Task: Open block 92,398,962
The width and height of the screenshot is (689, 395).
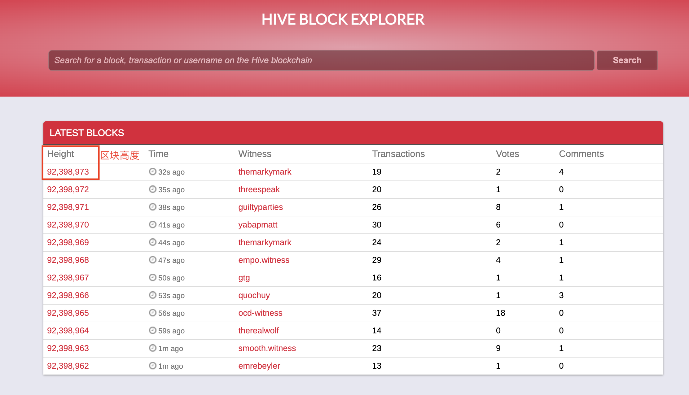Action: click(68, 366)
